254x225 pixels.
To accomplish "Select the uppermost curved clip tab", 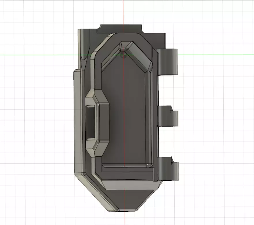I will coord(167,62).
